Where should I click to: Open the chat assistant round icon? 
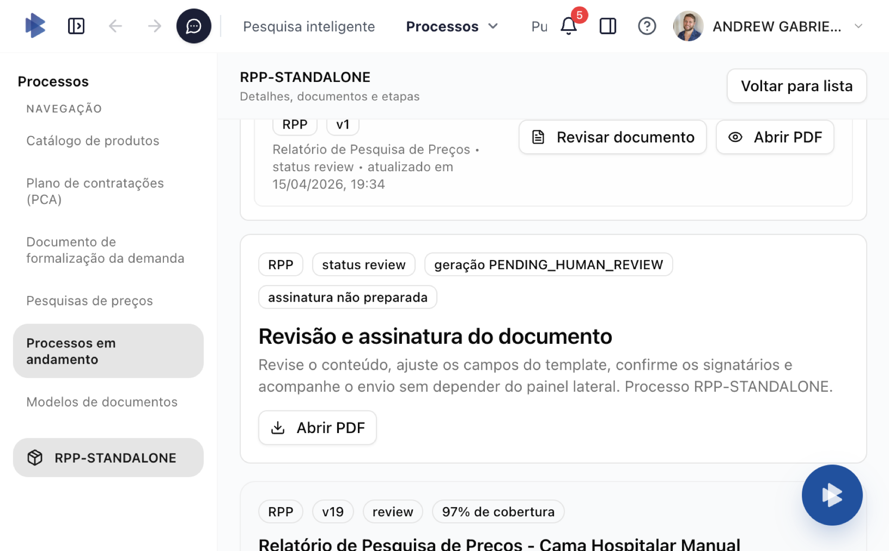pos(194,26)
